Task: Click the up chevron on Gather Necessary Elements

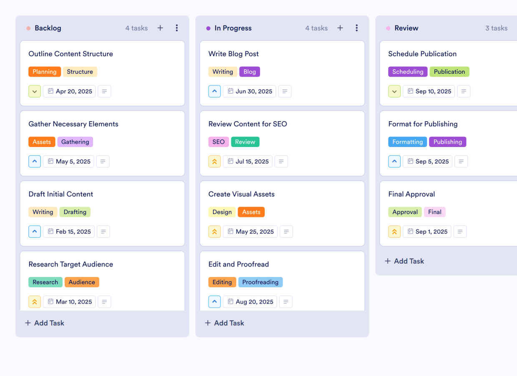Action: tap(35, 161)
